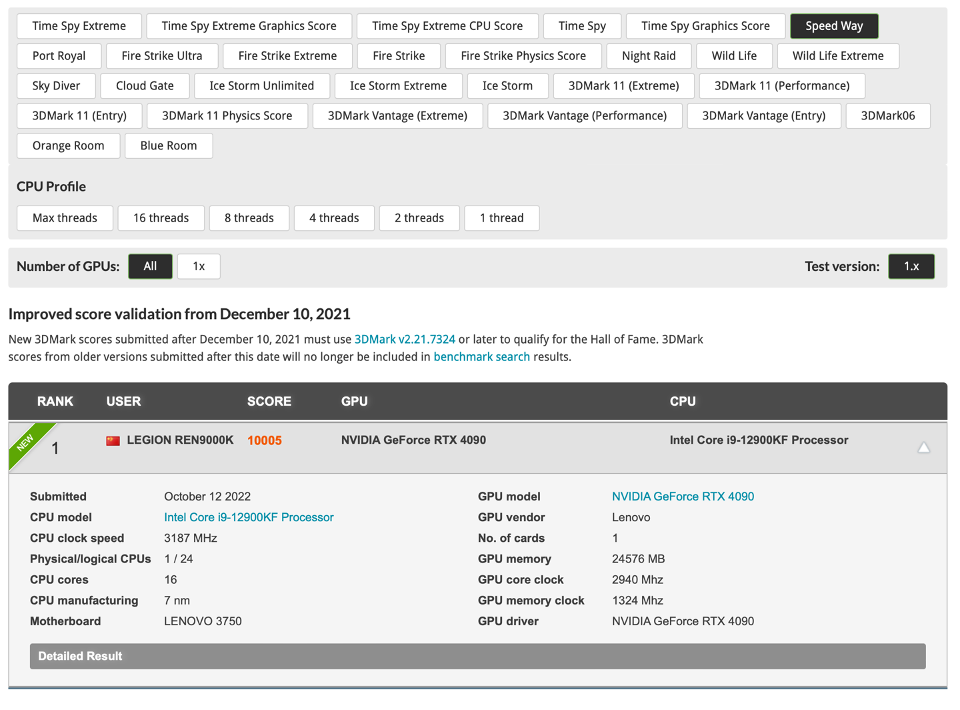Choose Time Spy Extreme CPU Score
Image resolution: width=960 pixels, height=710 pixels.
pos(447,26)
